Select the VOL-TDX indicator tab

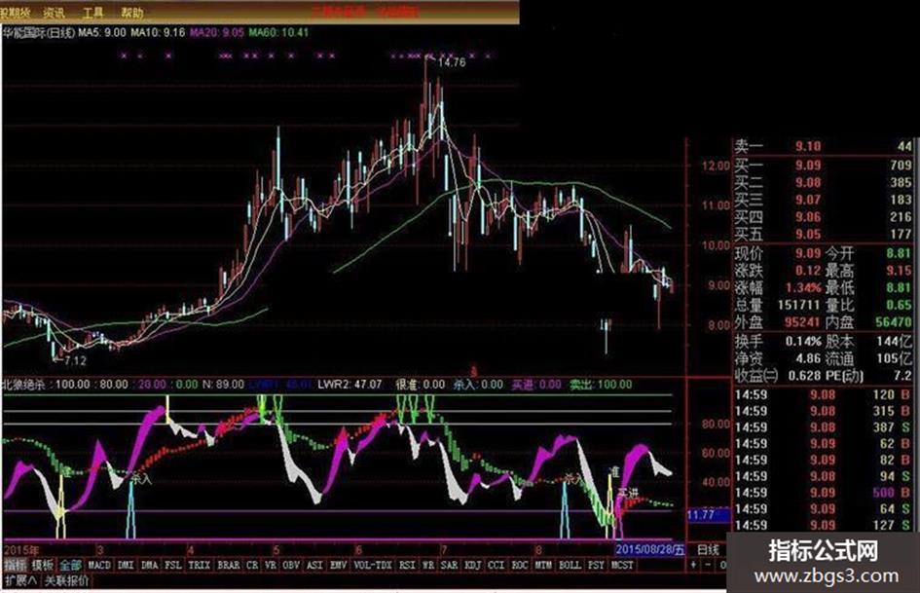(x=373, y=565)
